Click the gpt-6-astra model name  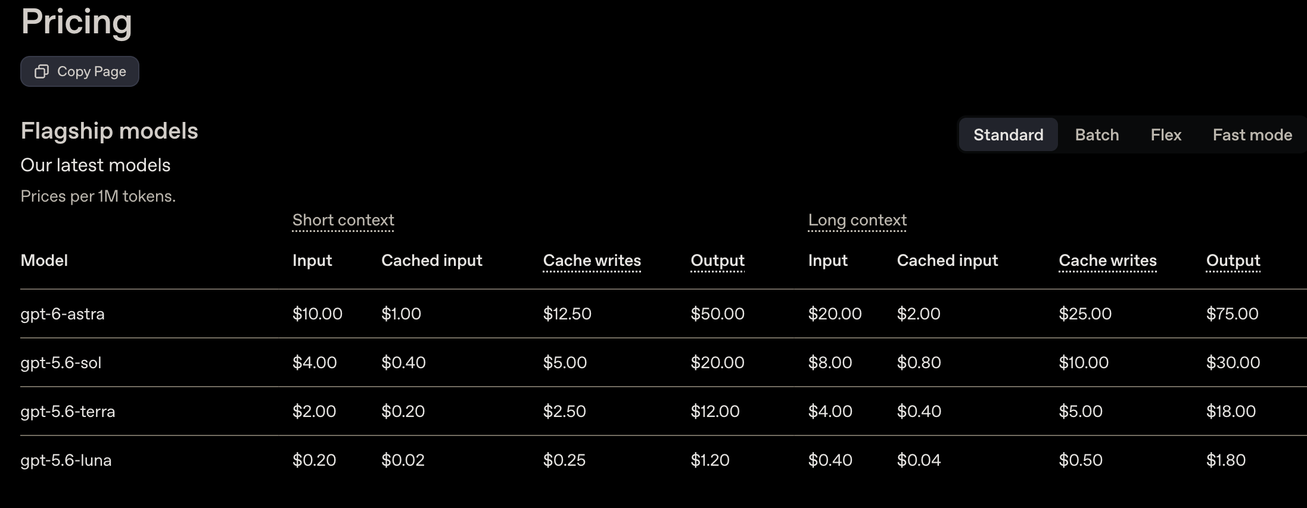pos(63,314)
